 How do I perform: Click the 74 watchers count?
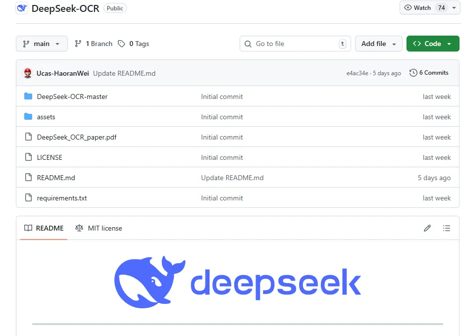(x=441, y=7)
